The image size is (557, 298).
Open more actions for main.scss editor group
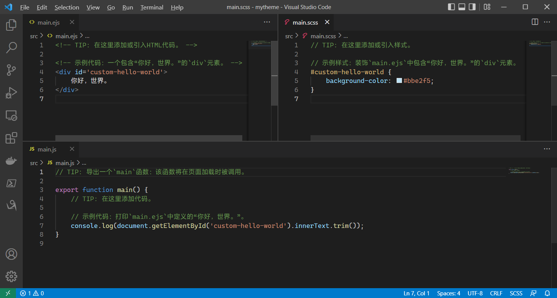[547, 22]
